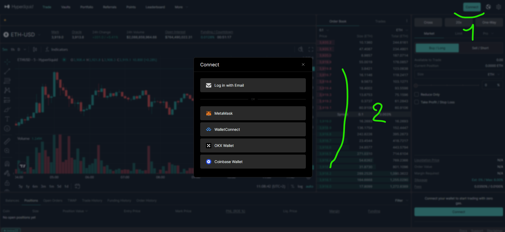Go to the Trade nav item
Screen dimensions: 505x232
coord(47,7)
